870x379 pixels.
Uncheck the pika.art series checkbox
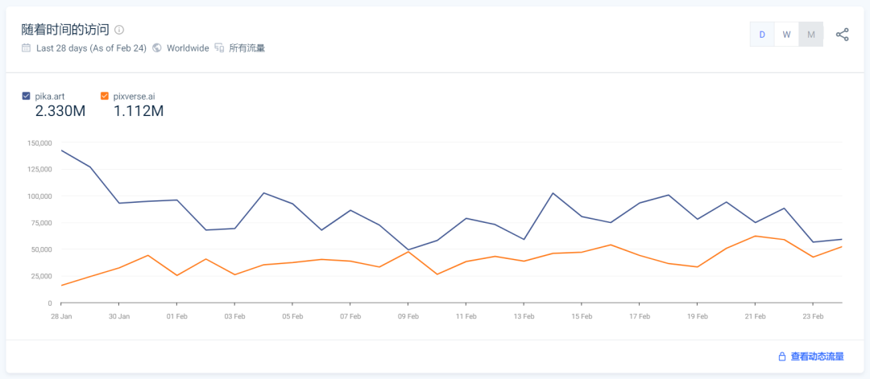[x=26, y=96]
